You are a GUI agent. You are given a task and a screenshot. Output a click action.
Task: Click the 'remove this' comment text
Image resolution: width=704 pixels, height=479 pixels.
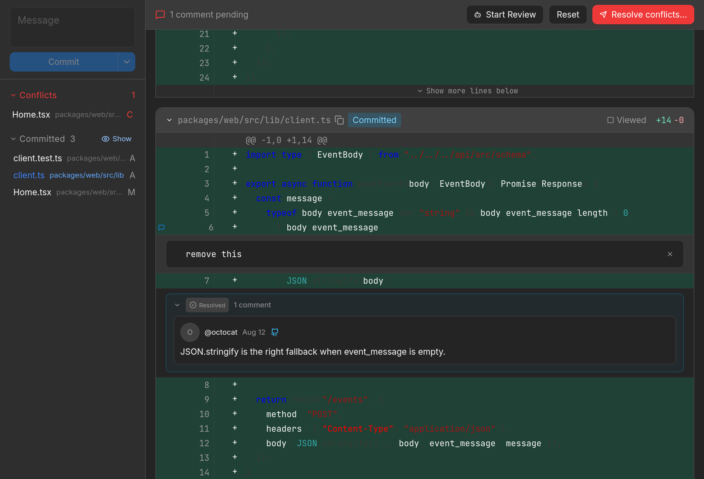click(x=214, y=254)
